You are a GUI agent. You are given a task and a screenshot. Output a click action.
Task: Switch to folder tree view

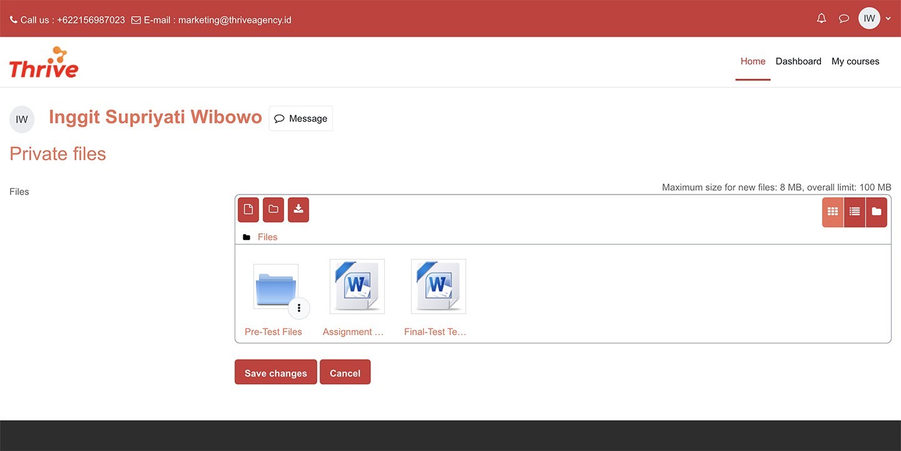pos(877,211)
